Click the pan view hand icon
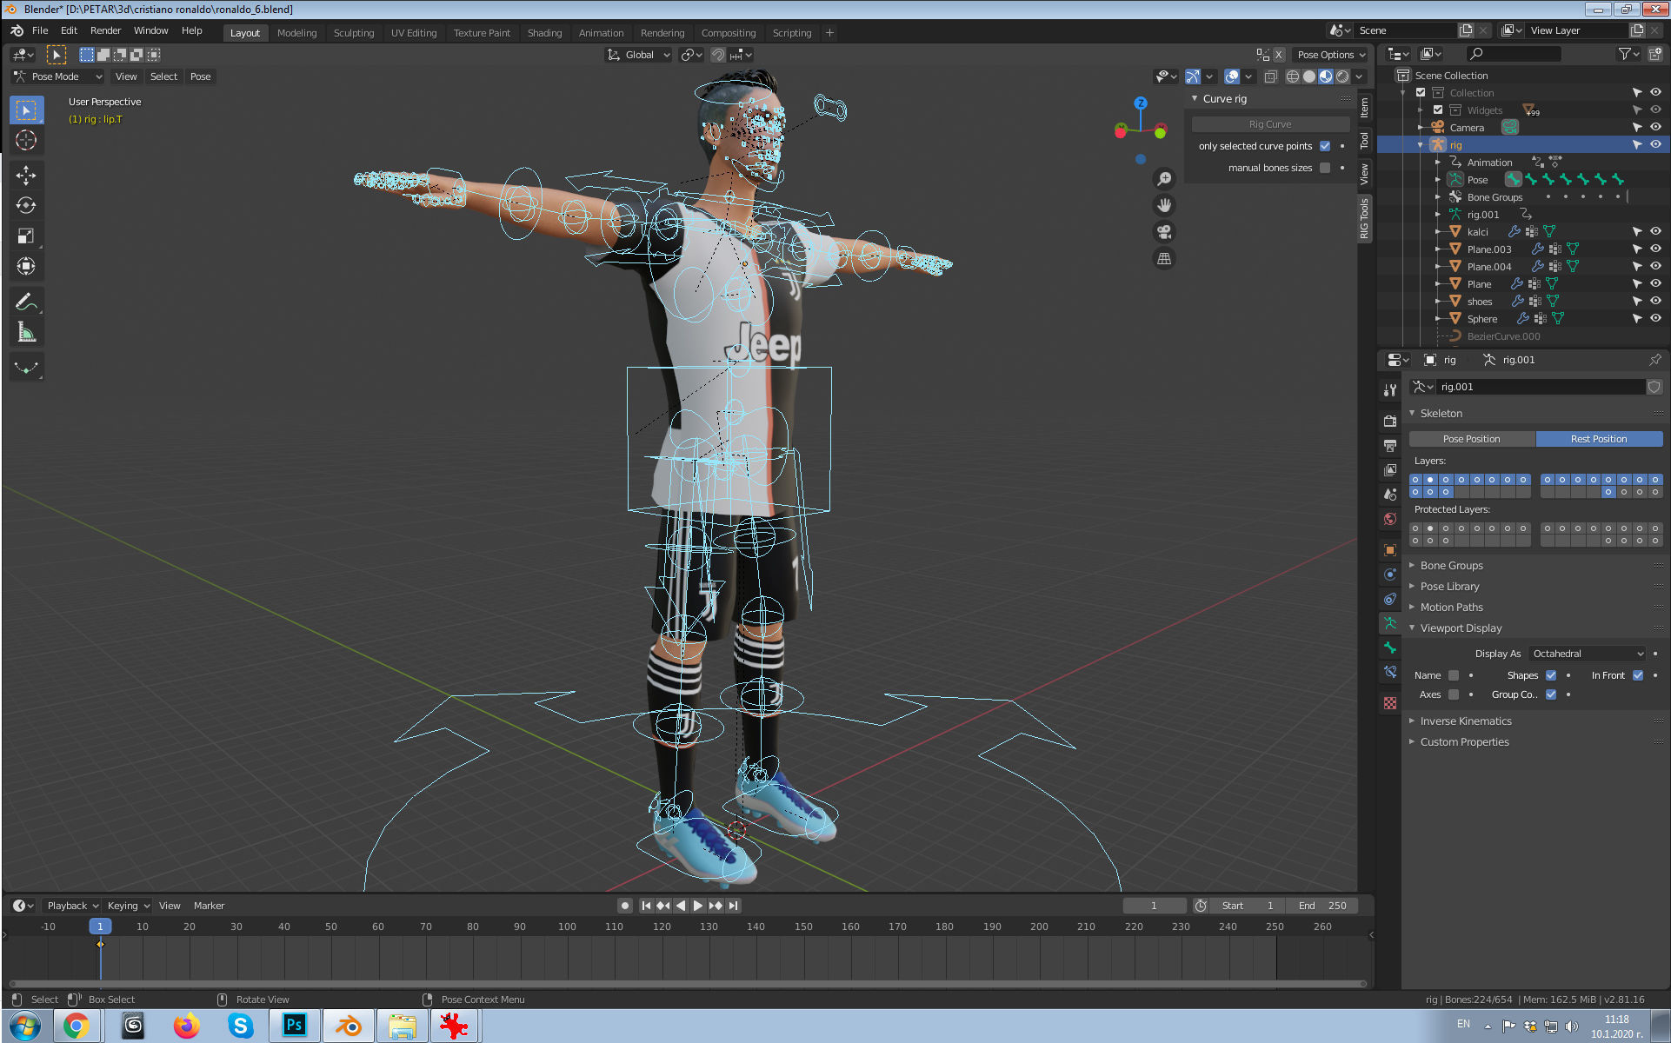This screenshot has width=1671, height=1043. point(1164,205)
